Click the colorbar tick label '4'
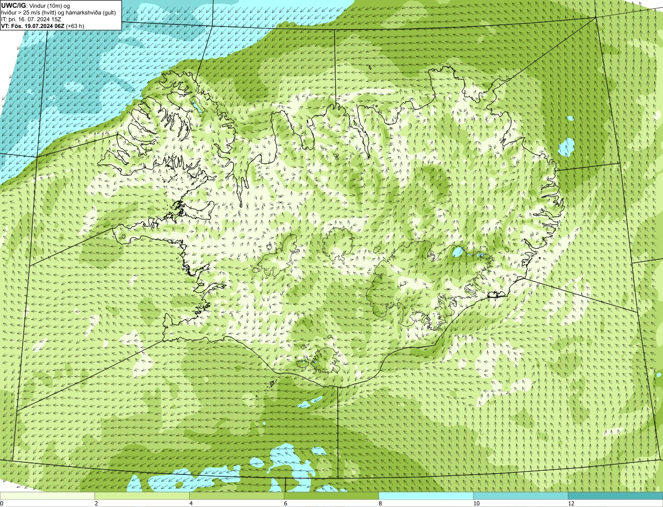The width and height of the screenshot is (663, 507). (191, 503)
